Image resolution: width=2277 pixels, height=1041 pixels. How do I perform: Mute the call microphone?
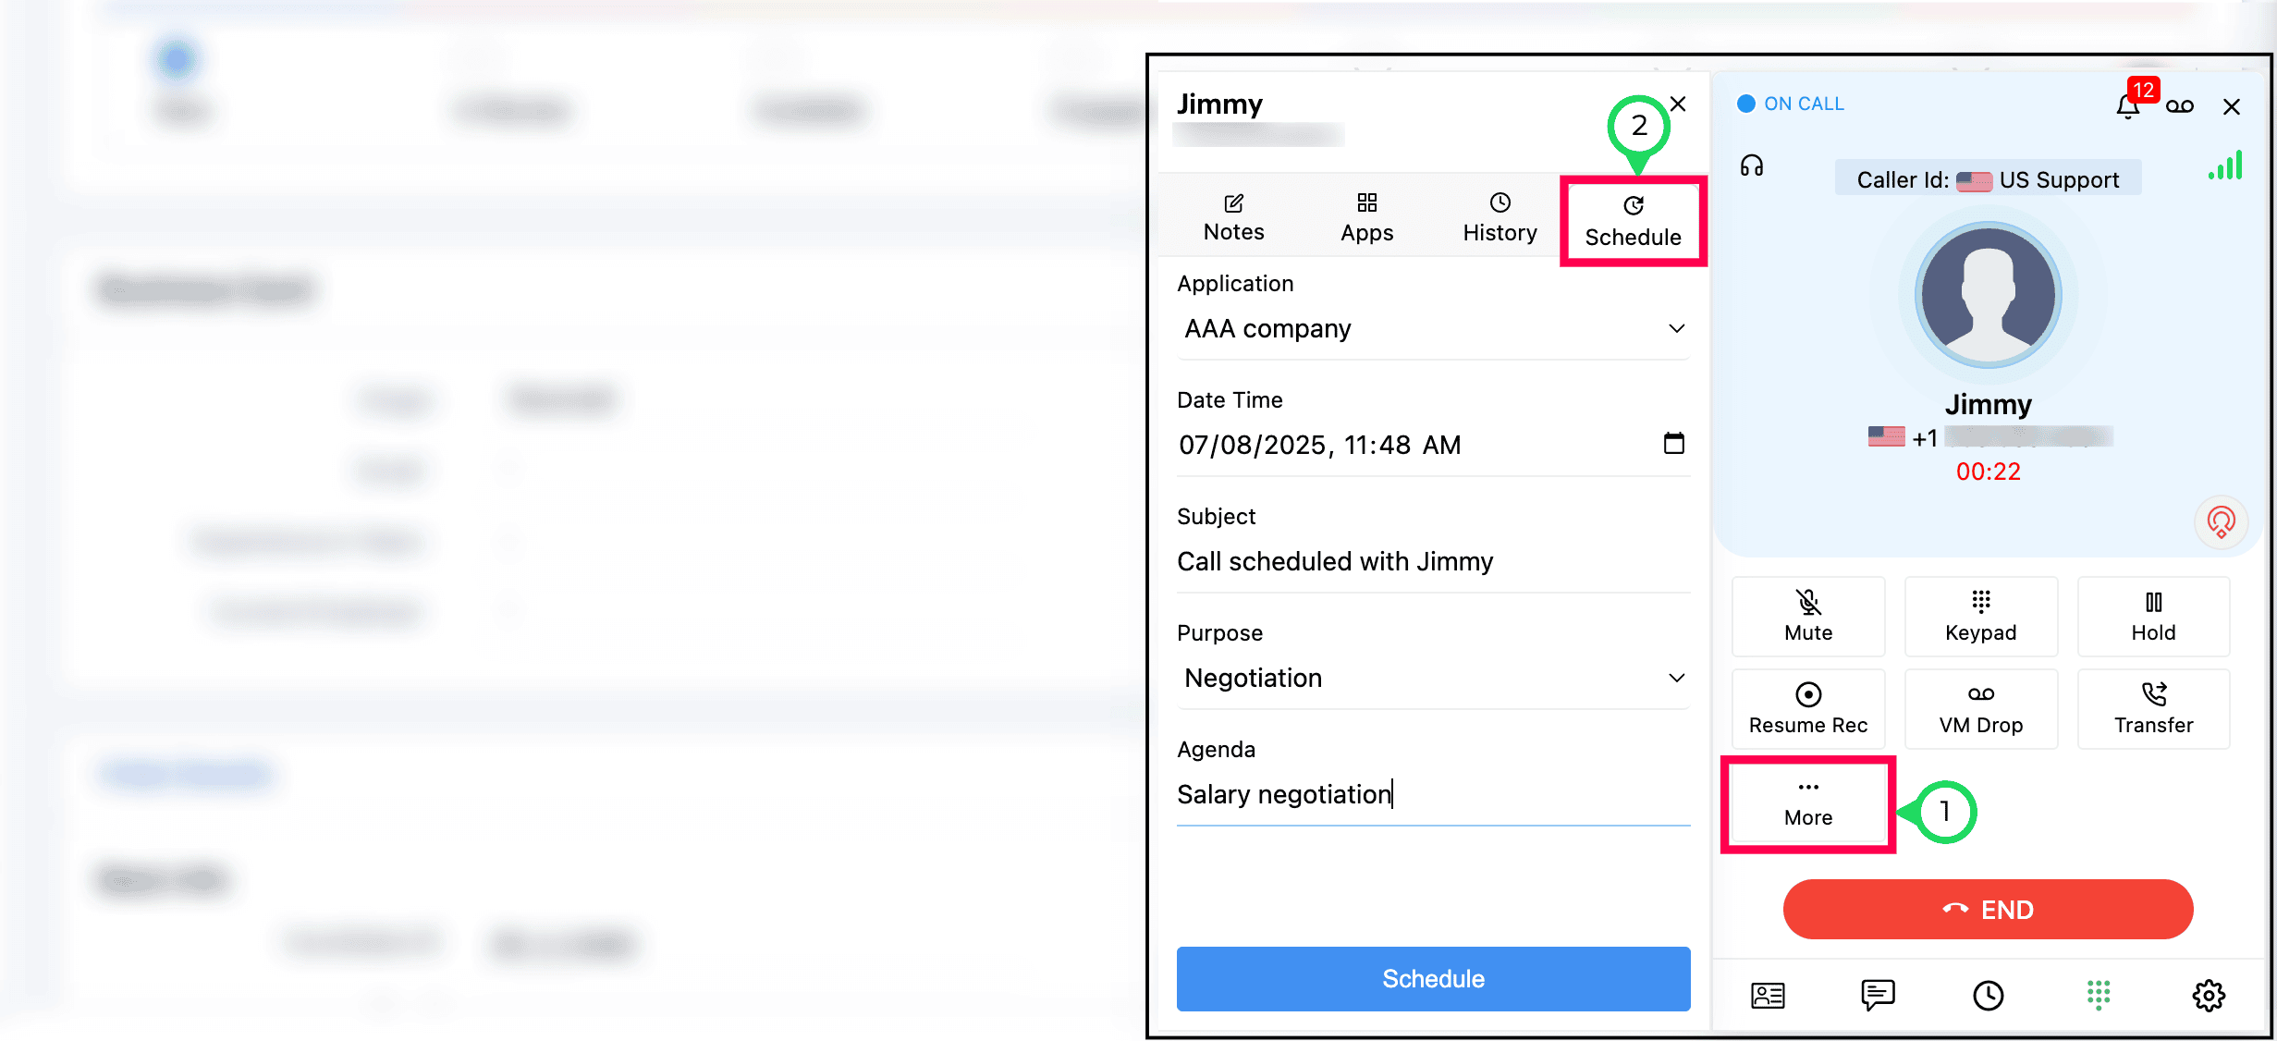[1807, 616]
